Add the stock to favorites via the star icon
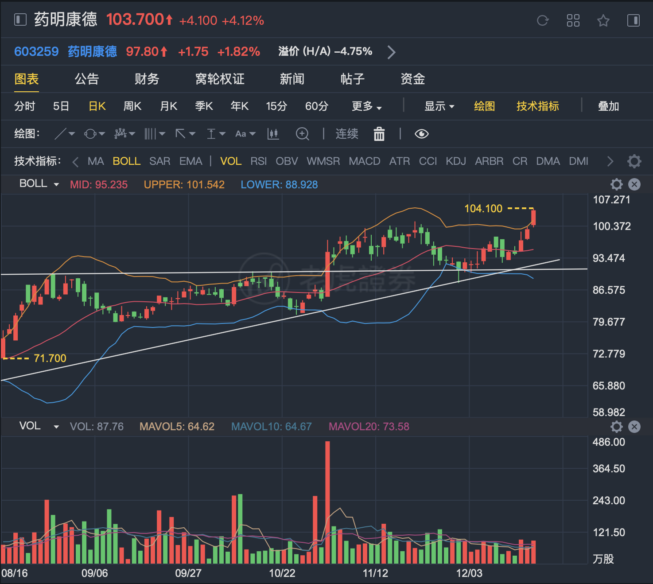The height and width of the screenshot is (584, 653). (603, 20)
